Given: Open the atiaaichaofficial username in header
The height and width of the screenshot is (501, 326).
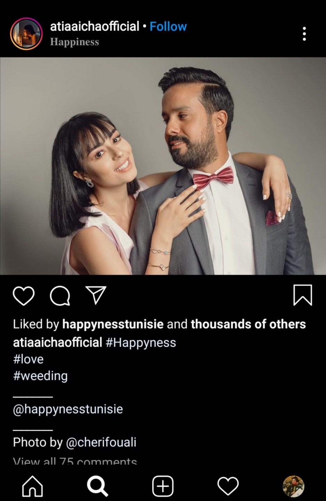Looking at the screenshot, I should [x=95, y=26].
